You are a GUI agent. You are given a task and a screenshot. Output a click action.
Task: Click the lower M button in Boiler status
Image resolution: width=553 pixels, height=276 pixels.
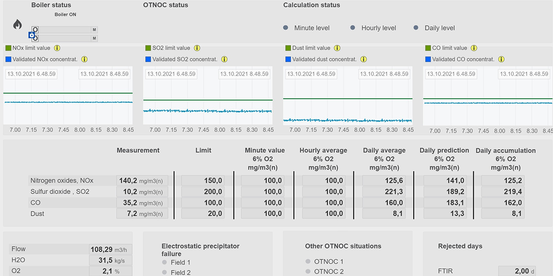[x=94, y=38]
